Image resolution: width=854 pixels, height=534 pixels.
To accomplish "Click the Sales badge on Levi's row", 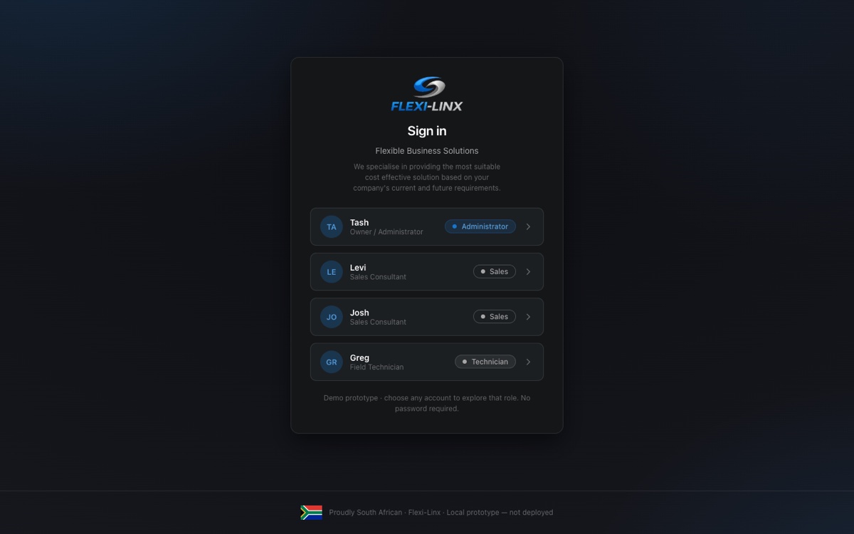I will click(495, 271).
